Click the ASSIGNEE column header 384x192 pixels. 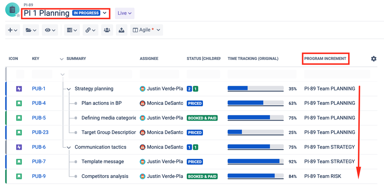tap(149, 59)
